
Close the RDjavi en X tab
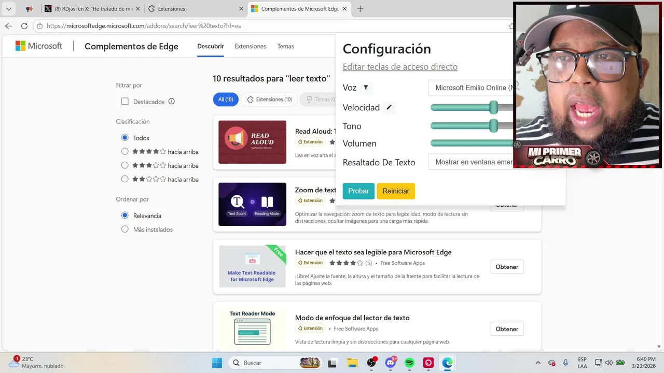139,9
